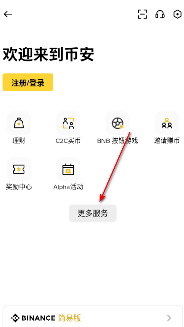Launch the BNB 按钮游戏 icon

(118, 123)
